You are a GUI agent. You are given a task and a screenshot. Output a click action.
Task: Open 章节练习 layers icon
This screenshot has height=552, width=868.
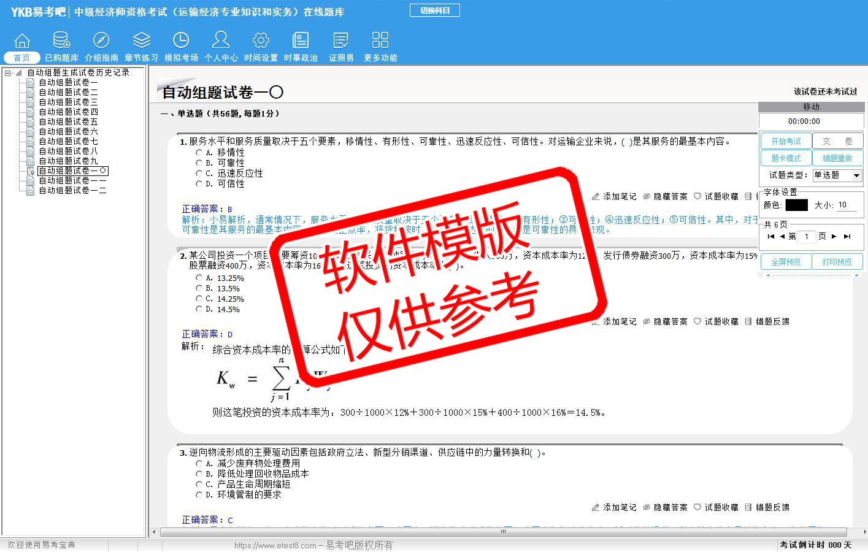141,40
